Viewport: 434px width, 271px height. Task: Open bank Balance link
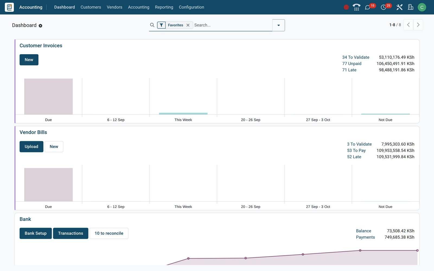(x=363, y=231)
